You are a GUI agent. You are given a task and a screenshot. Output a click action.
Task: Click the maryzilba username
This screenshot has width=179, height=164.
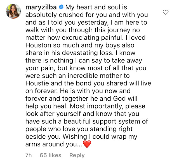41,7
